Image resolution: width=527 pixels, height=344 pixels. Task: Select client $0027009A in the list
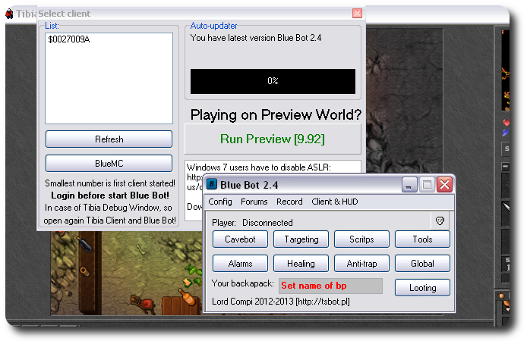pyautogui.click(x=69, y=39)
